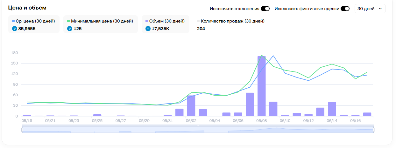Click the grey Количество продаж color marker

[198, 21]
